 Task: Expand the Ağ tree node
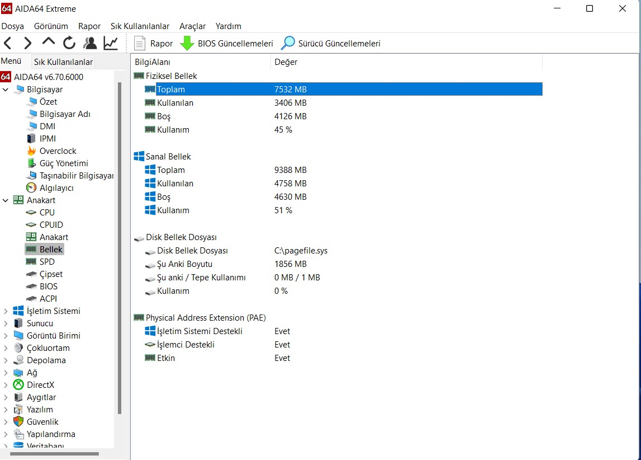click(6, 372)
